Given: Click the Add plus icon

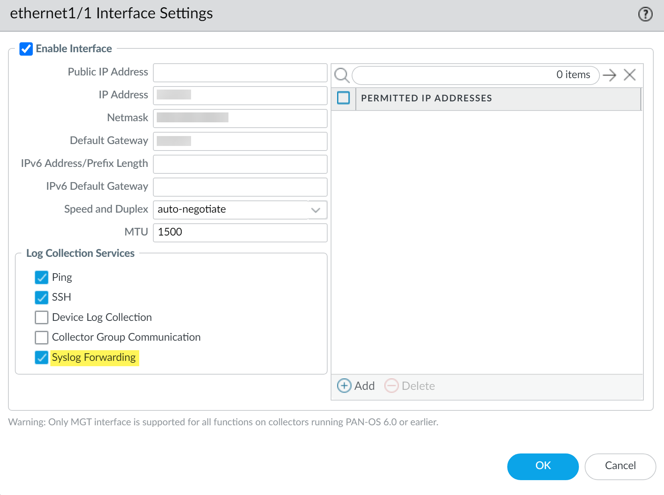Looking at the screenshot, I should point(344,386).
